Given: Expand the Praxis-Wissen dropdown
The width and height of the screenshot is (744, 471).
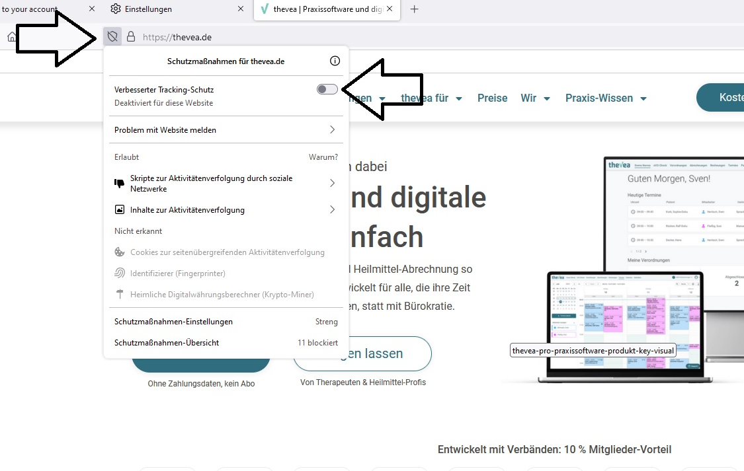Looking at the screenshot, I should (x=606, y=98).
